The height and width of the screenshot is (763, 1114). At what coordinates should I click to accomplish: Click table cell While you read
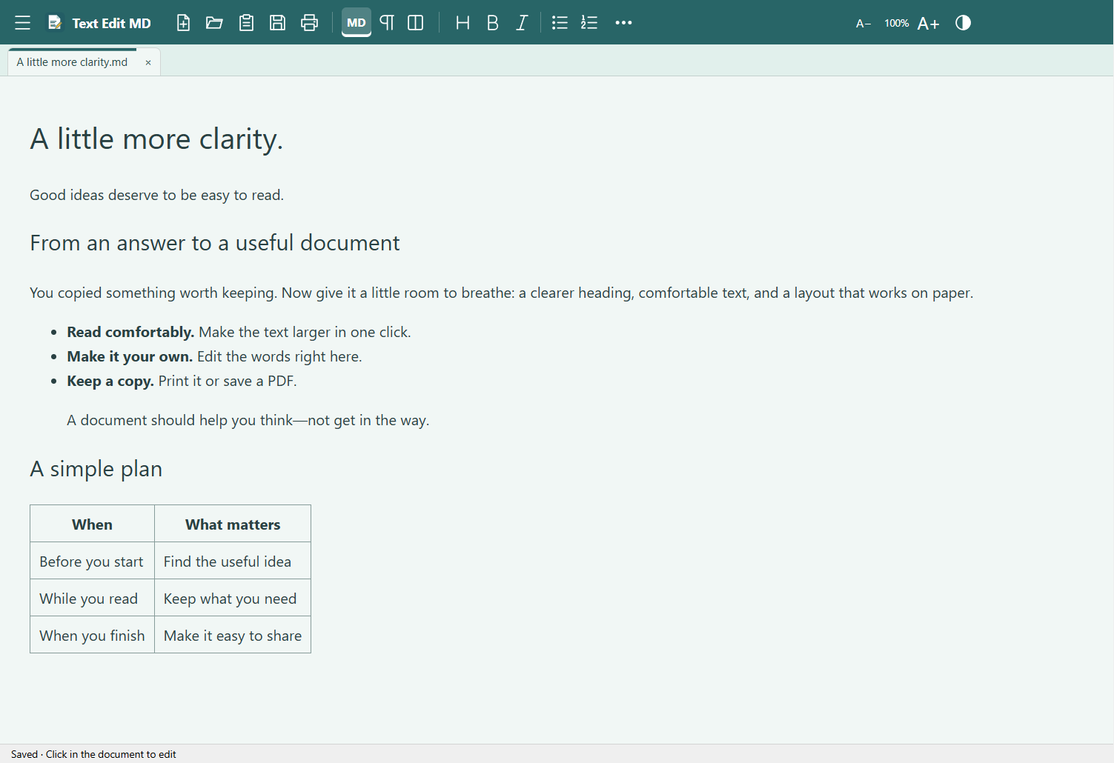[92, 599]
